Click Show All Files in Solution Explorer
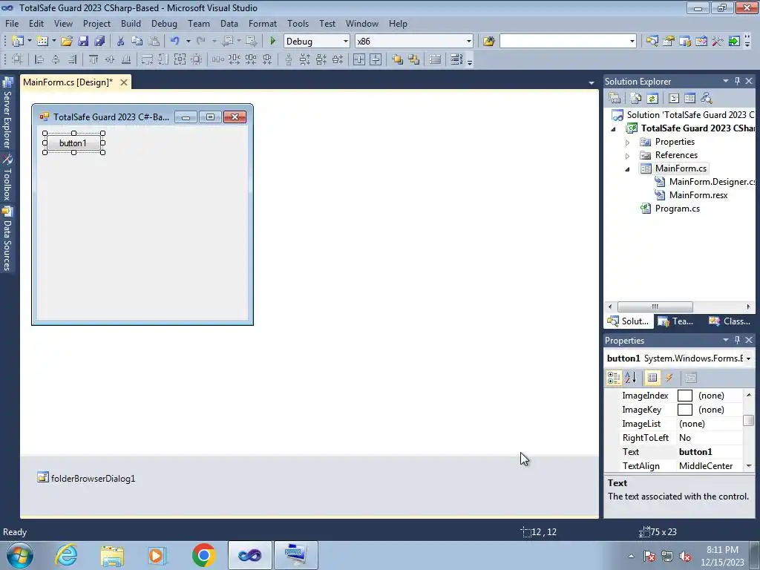760x570 pixels. point(636,99)
